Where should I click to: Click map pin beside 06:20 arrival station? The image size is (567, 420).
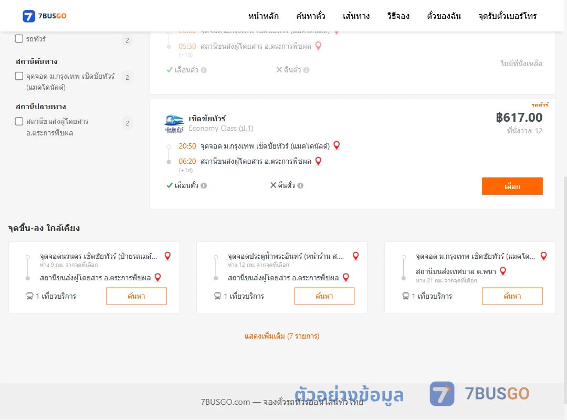[318, 161]
